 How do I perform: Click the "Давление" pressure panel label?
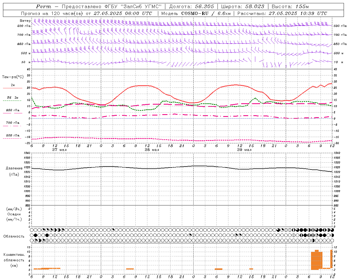(x=14, y=168)
